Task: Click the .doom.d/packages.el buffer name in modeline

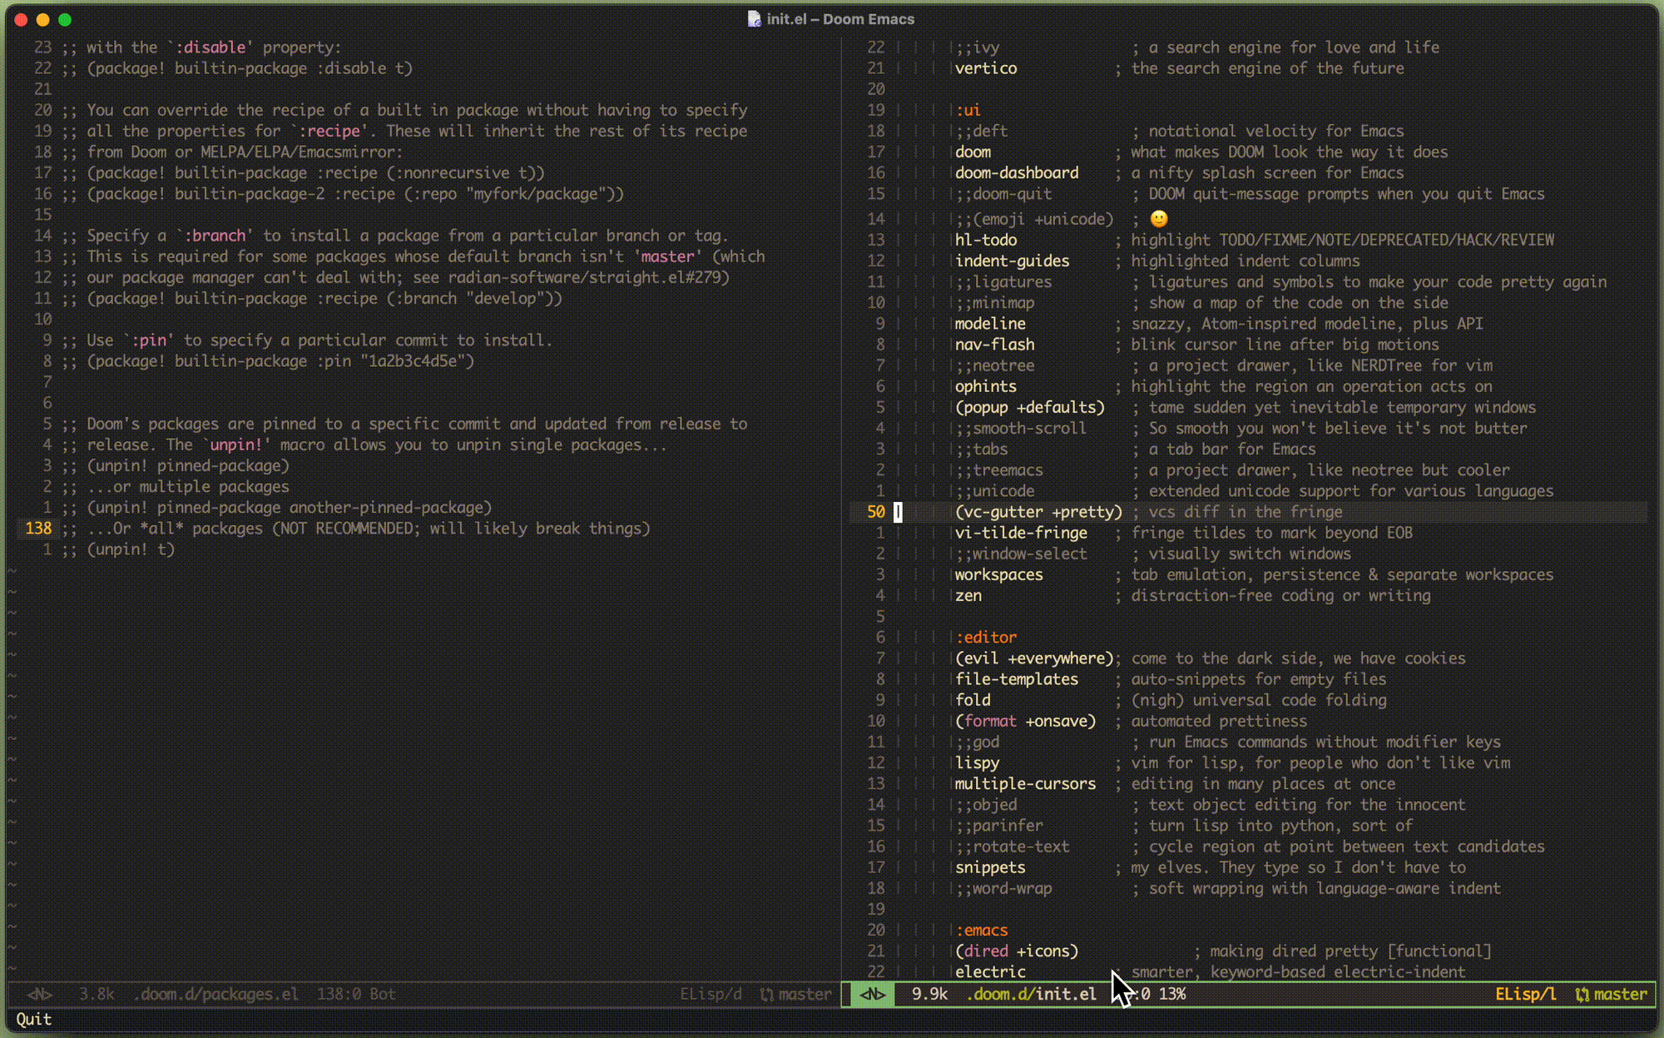Action: [x=215, y=994]
